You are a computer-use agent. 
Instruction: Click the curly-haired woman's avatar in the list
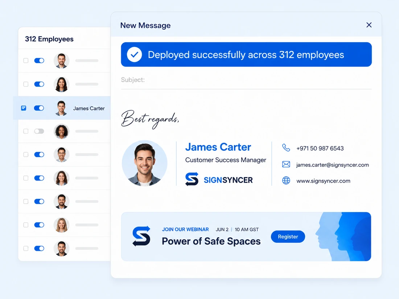(x=61, y=131)
